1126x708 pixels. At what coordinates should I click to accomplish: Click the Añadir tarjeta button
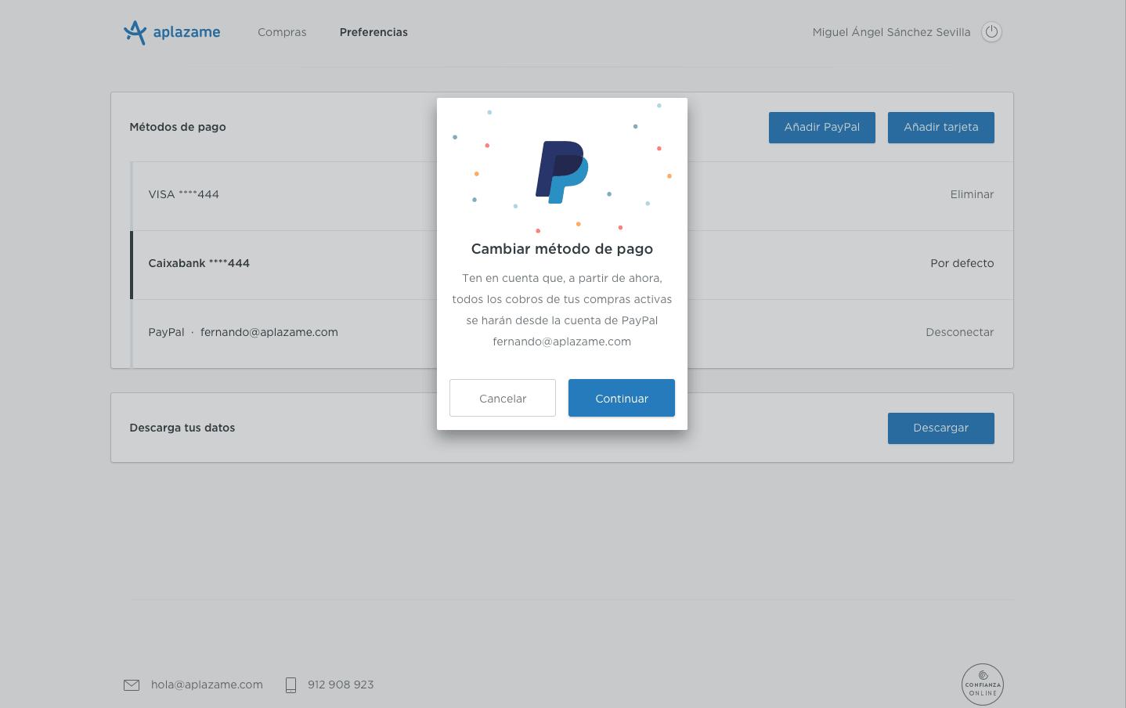pos(941,128)
